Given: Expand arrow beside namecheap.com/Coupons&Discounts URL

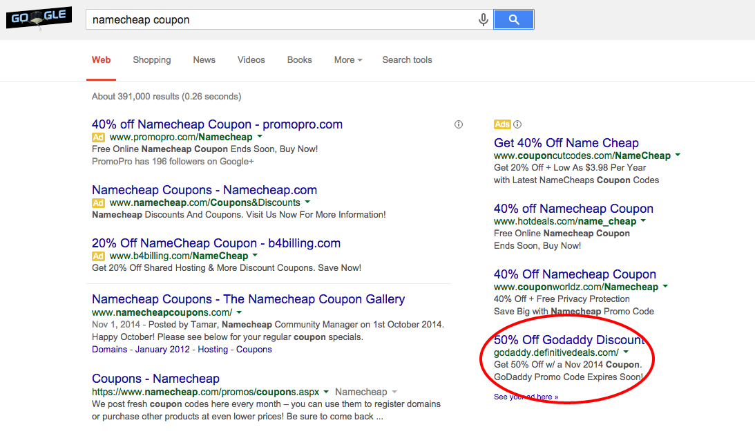Looking at the screenshot, I should click(x=307, y=202).
